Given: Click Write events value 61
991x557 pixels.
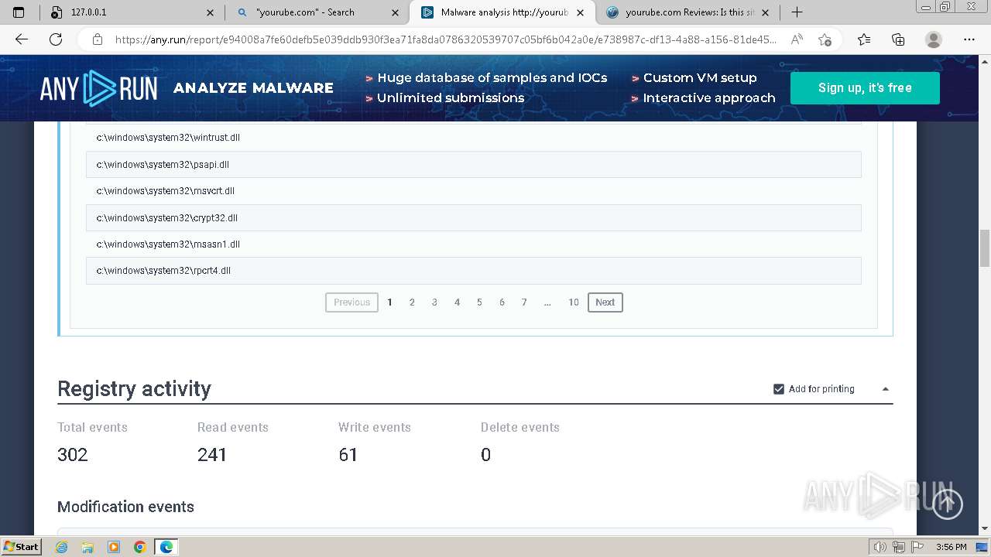Looking at the screenshot, I should point(348,455).
